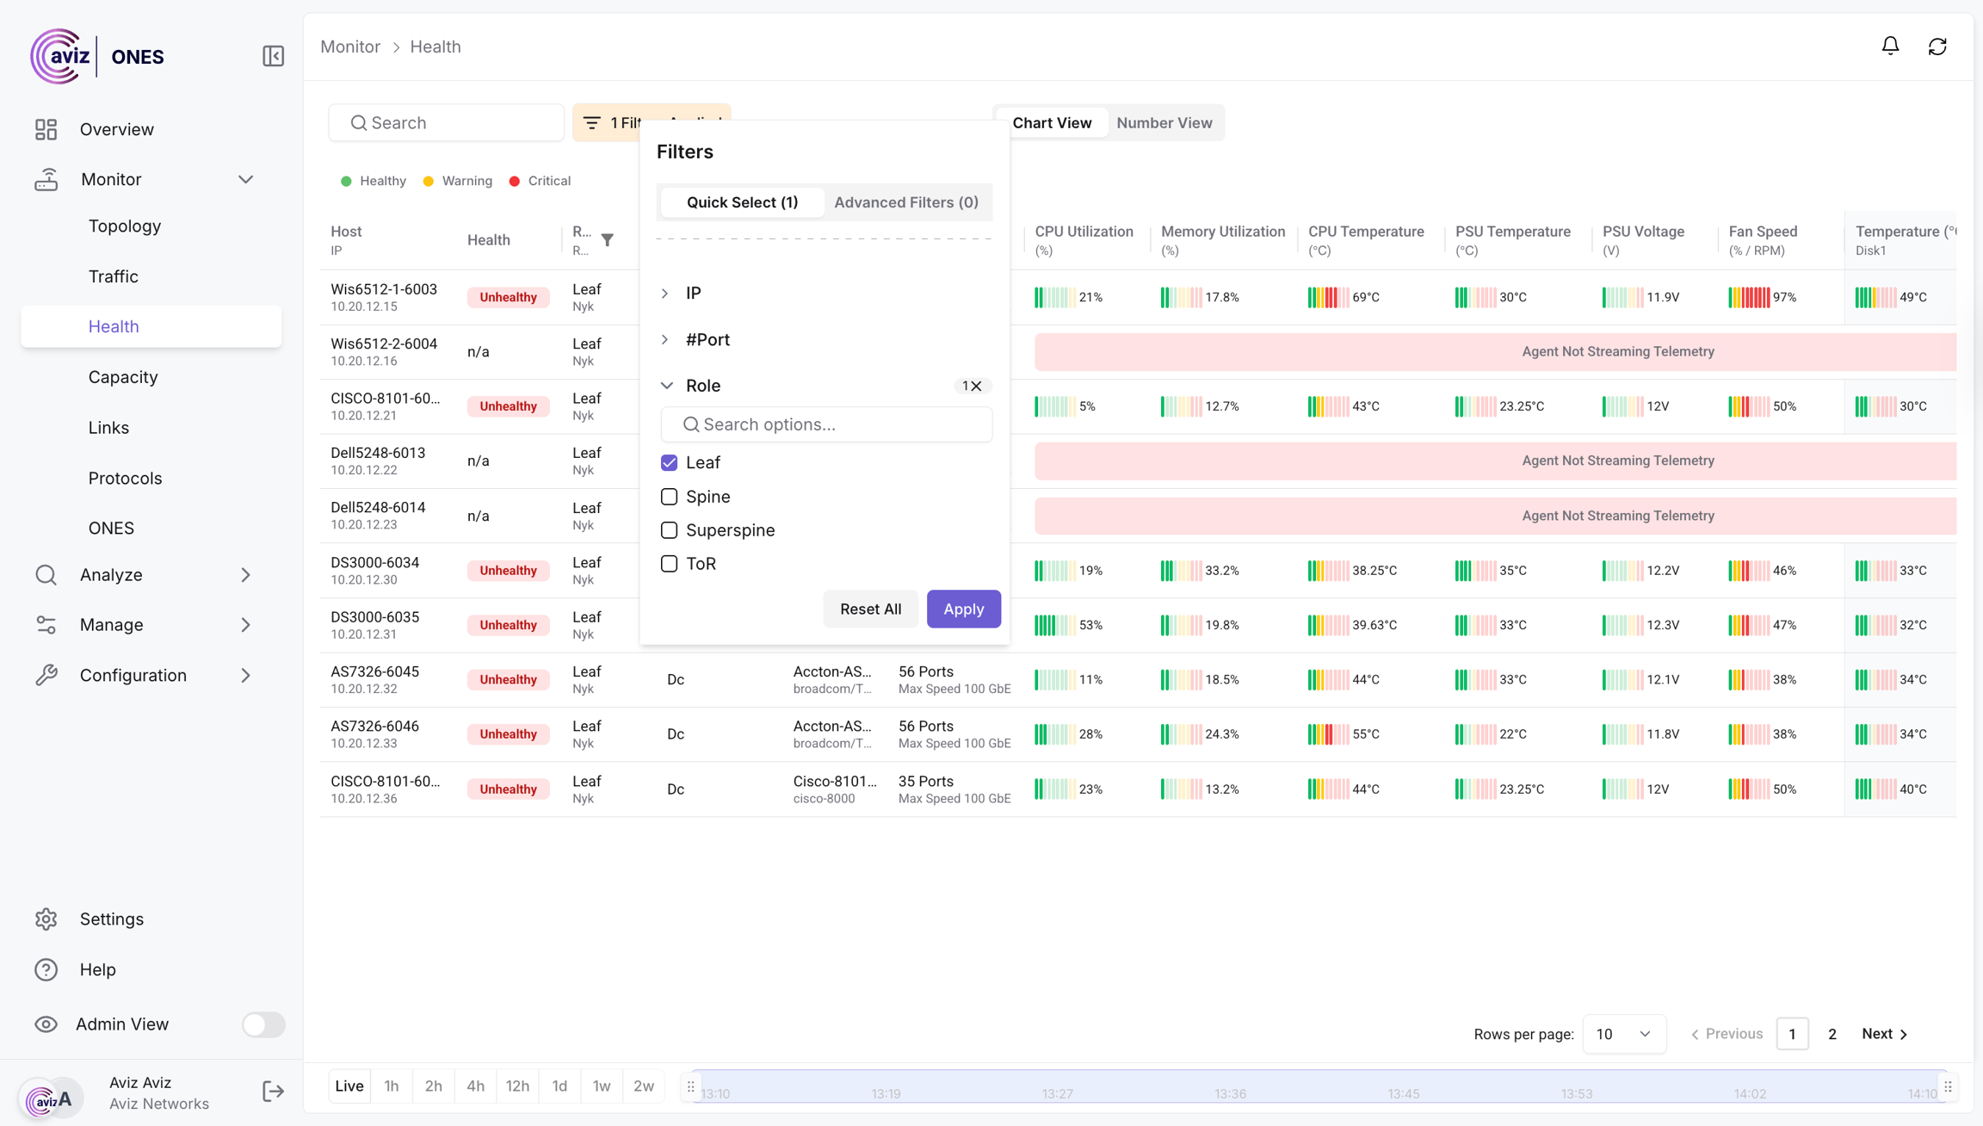Click the Reset All button
Viewport: 1983px width, 1126px height.
click(x=870, y=609)
